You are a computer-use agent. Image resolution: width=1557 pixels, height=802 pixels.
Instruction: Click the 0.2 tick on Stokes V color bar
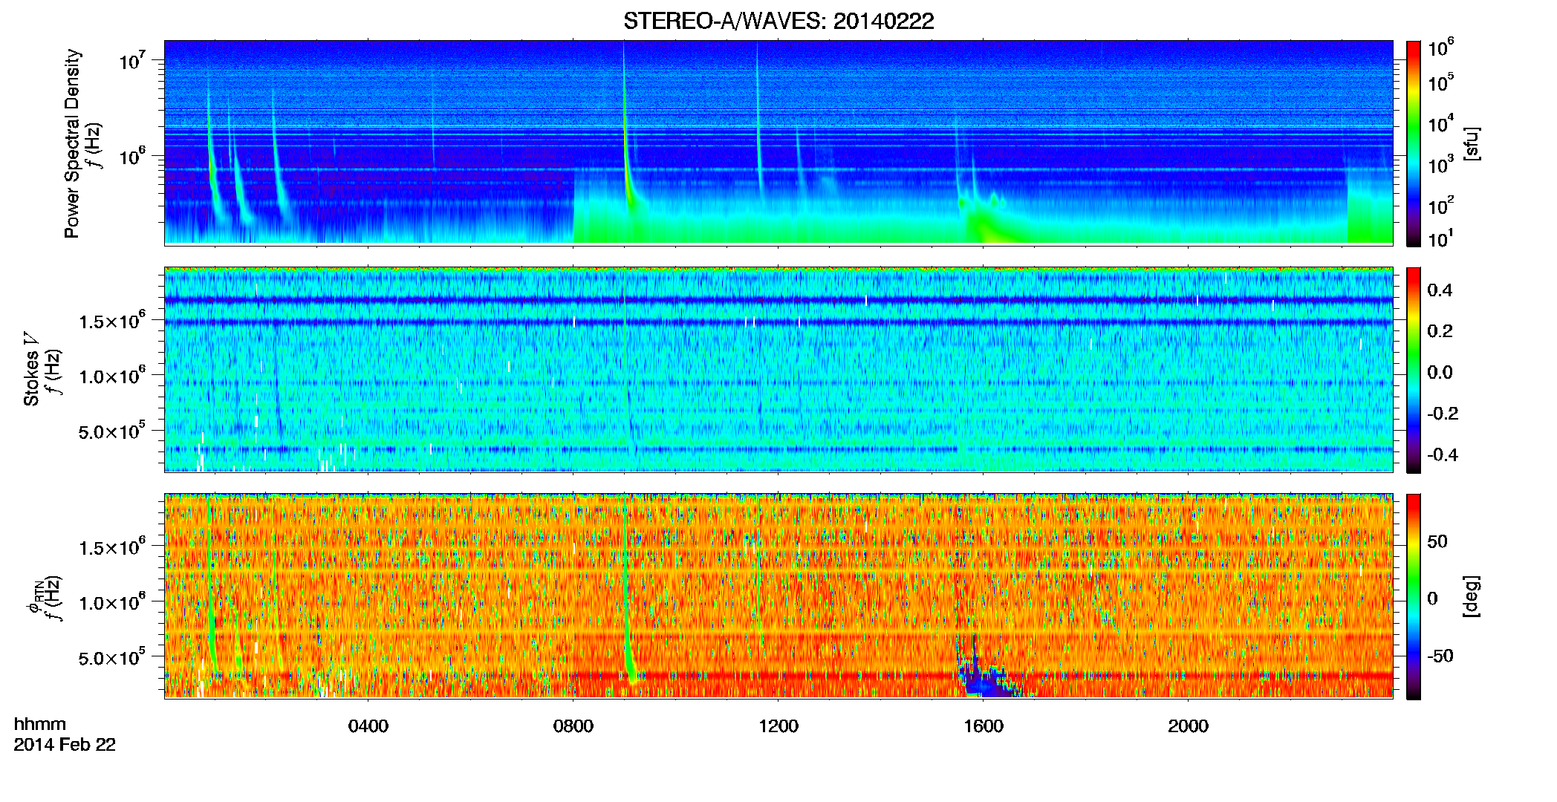pyautogui.click(x=1440, y=331)
